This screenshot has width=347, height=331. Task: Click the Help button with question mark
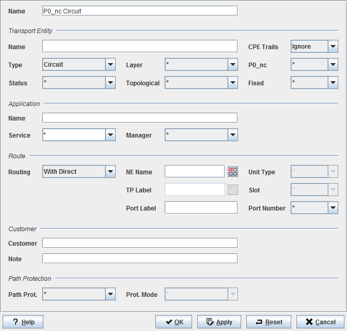pos(23,322)
